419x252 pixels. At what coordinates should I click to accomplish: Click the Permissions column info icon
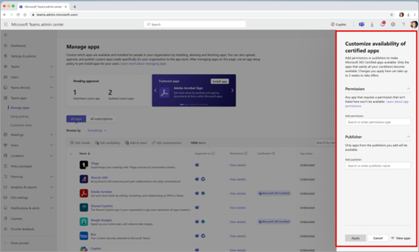coord(246,154)
